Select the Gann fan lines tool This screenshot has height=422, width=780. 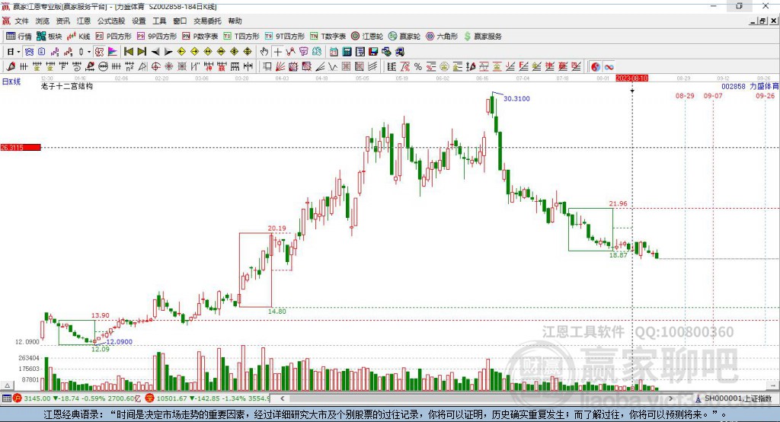(x=280, y=67)
